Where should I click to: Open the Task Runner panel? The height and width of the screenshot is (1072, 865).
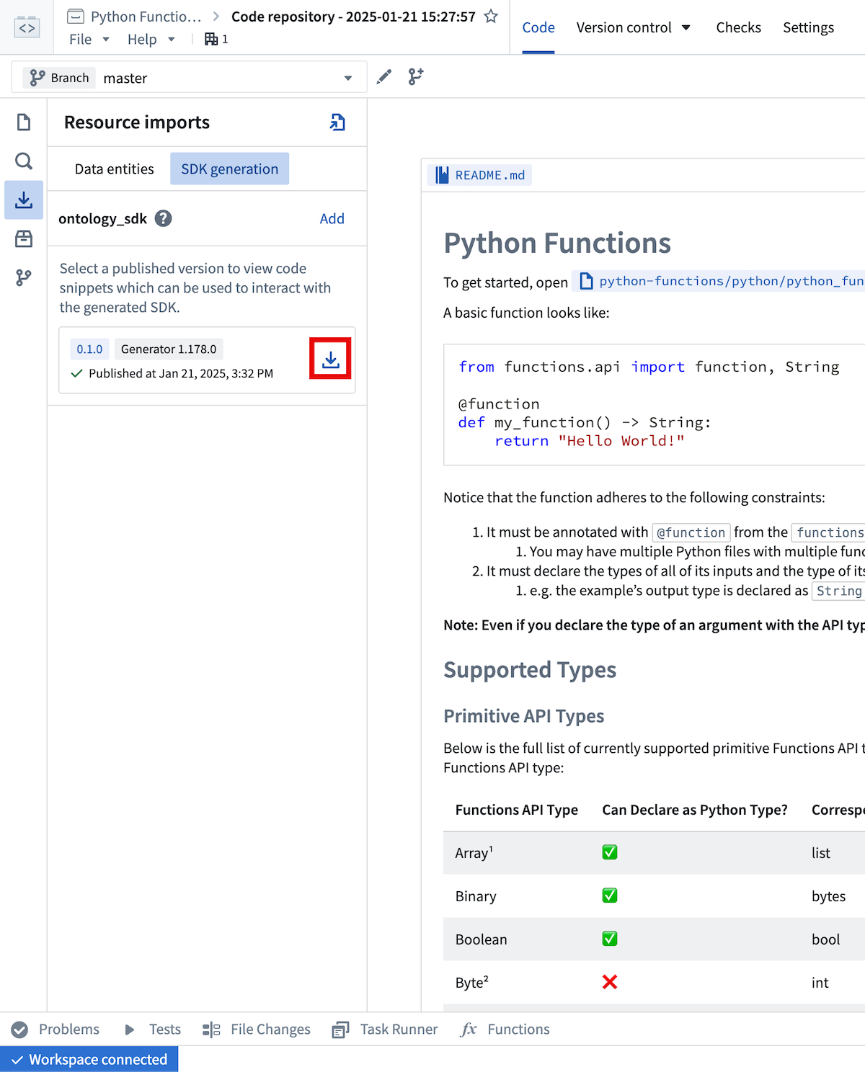(x=385, y=1029)
